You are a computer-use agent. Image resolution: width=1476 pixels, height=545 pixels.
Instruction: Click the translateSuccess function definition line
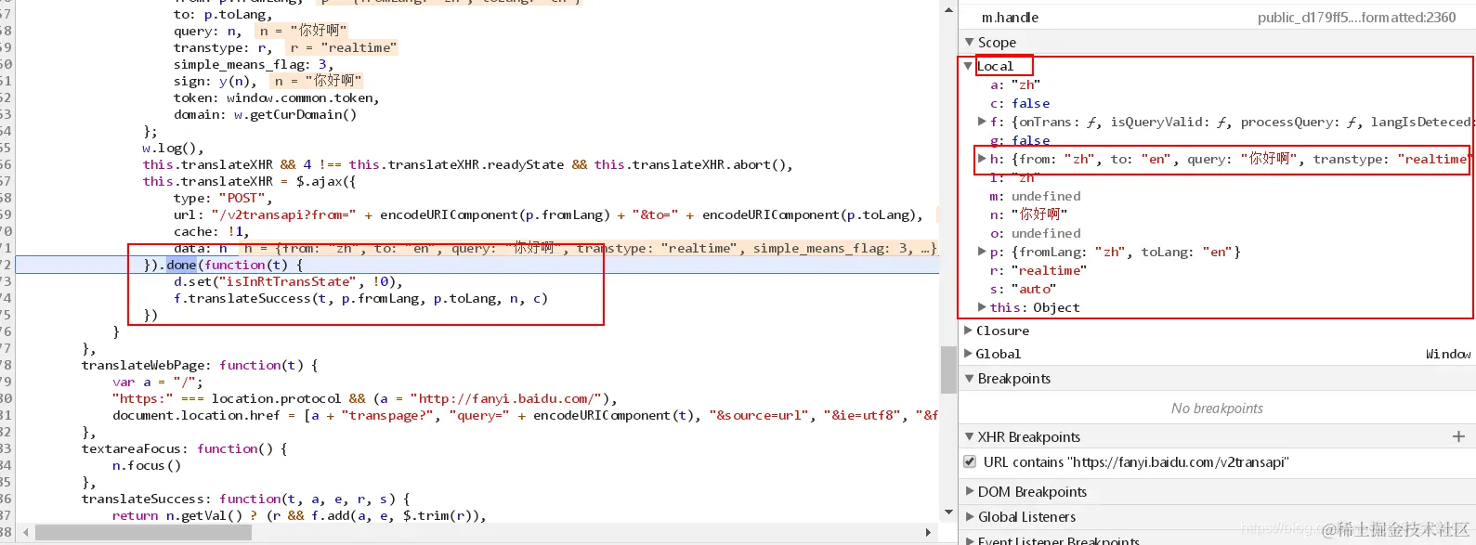click(x=245, y=499)
